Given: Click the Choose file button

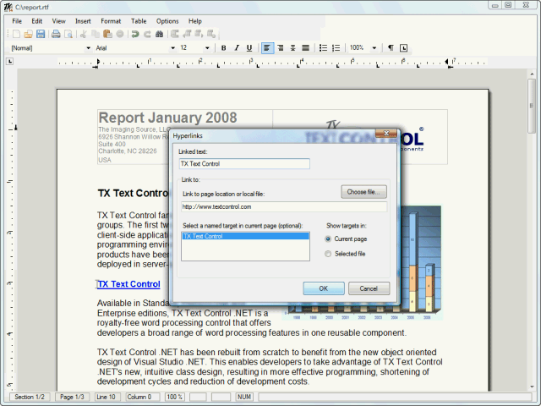Looking at the screenshot, I should 363,192.
